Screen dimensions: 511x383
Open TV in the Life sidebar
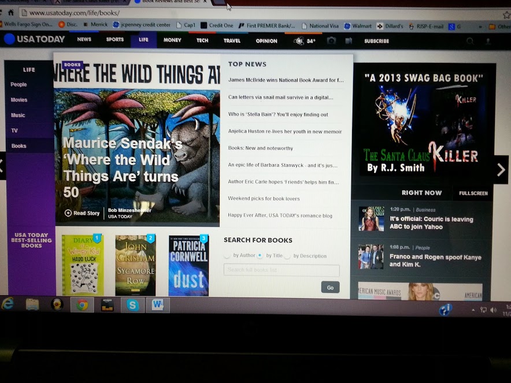14,131
